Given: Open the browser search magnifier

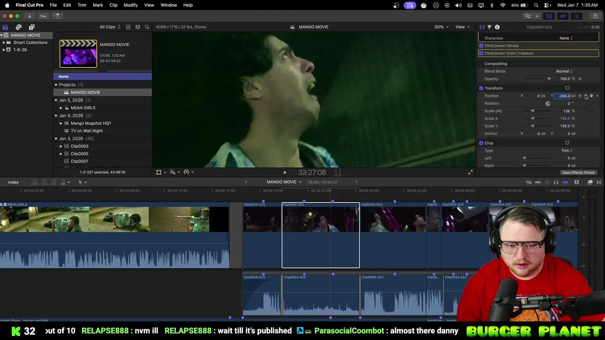Looking at the screenshot, I should 147,27.
